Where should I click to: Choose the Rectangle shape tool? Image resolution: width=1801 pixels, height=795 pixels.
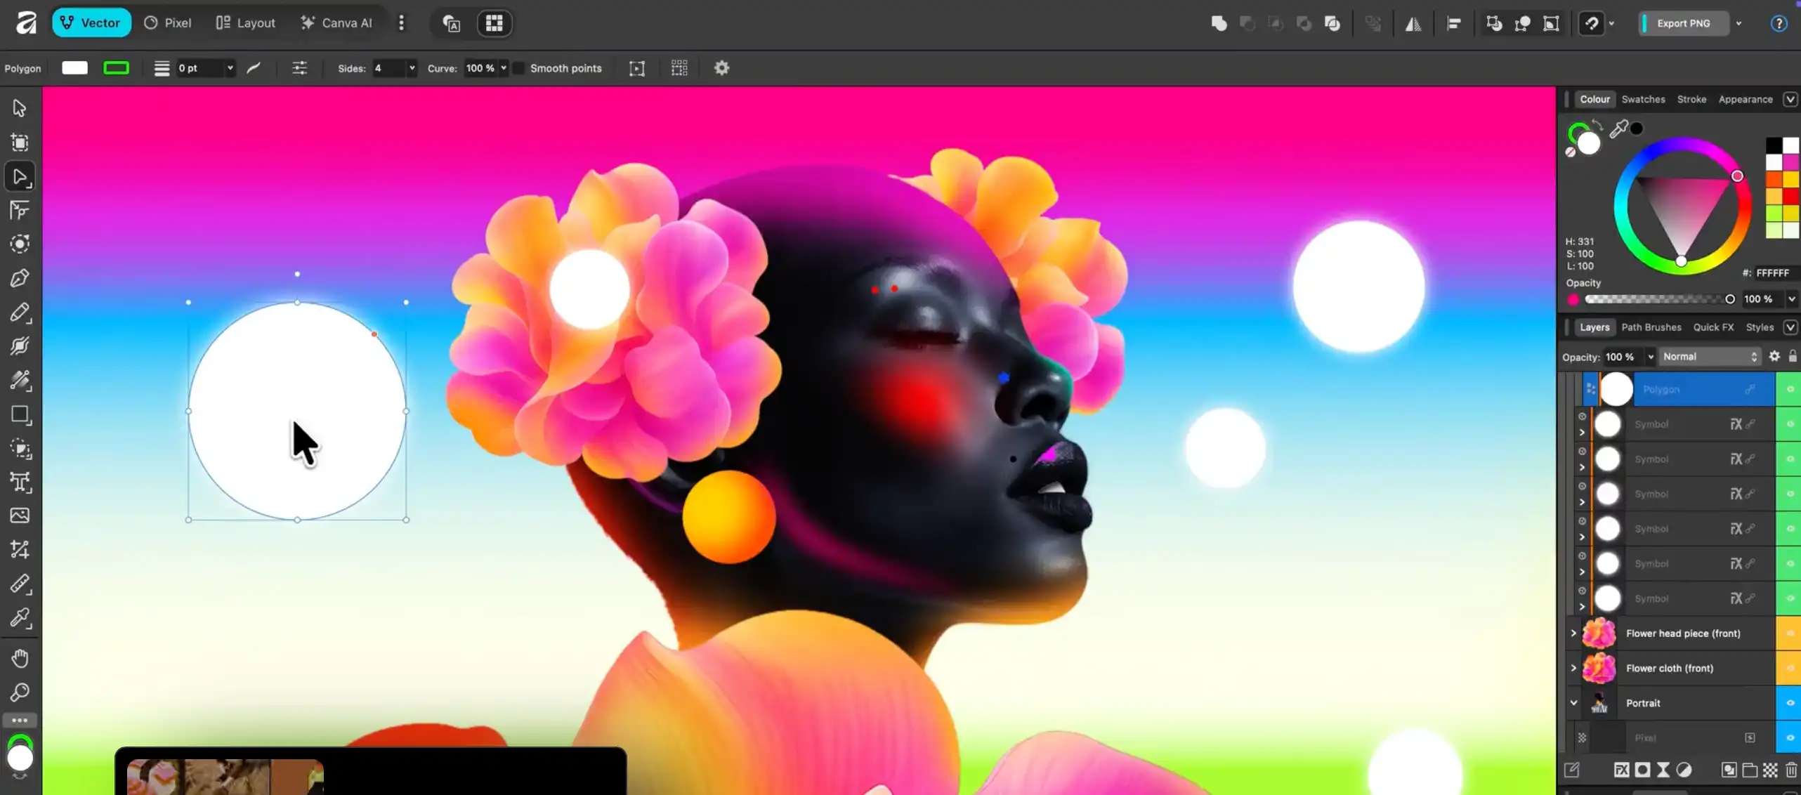[20, 415]
